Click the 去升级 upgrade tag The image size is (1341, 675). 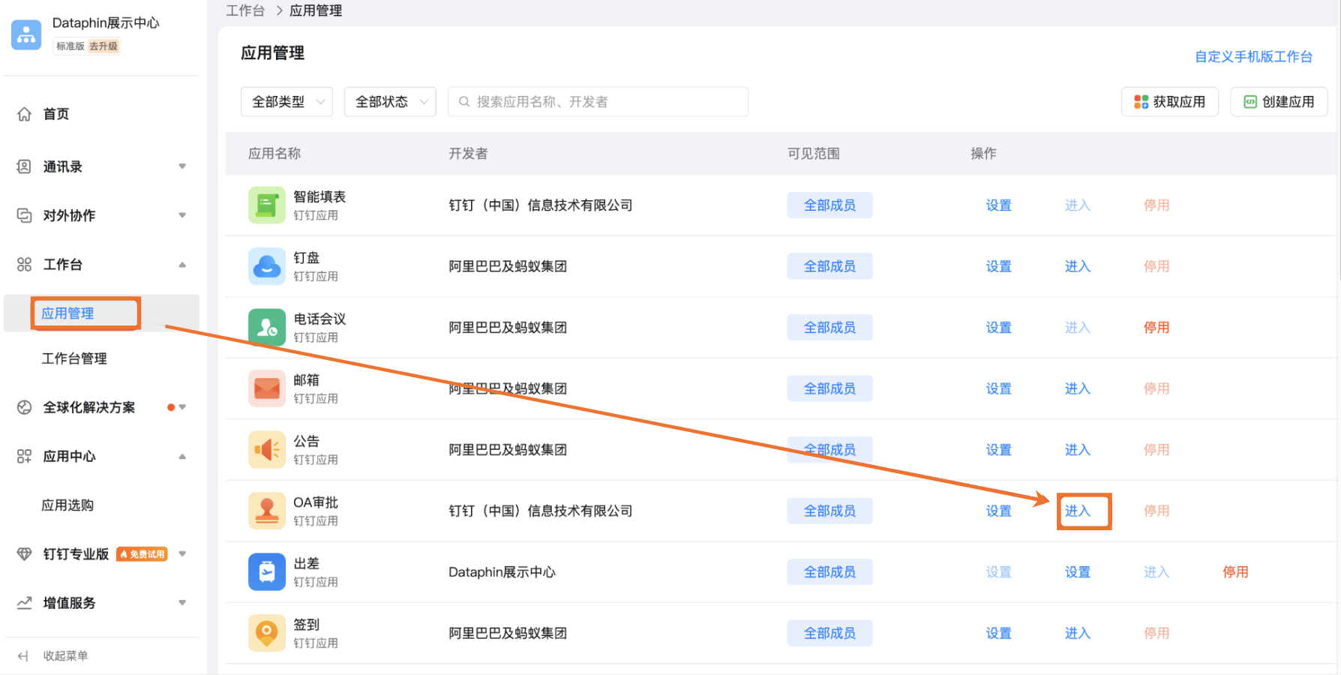(x=103, y=46)
